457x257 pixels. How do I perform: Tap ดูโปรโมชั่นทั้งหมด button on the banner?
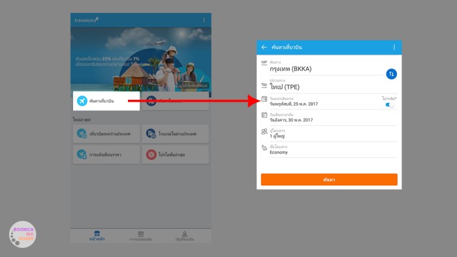[x=193, y=85]
